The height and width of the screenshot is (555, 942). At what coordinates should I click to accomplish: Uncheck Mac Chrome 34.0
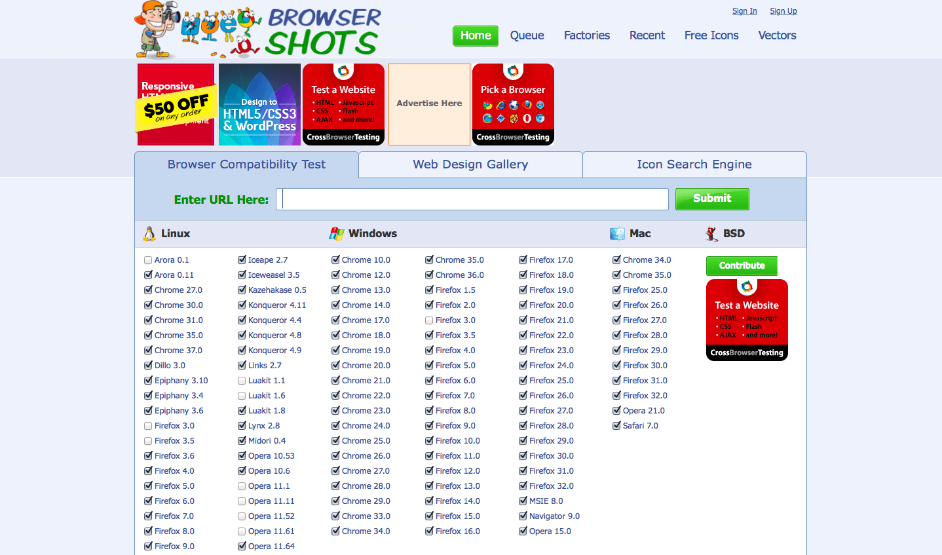(x=616, y=259)
